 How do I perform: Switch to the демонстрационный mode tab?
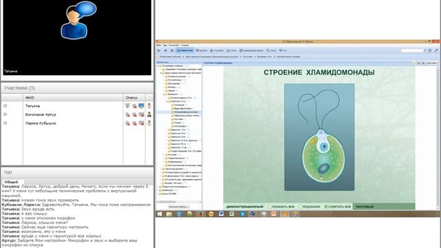pyautogui.click(x=245, y=207)
